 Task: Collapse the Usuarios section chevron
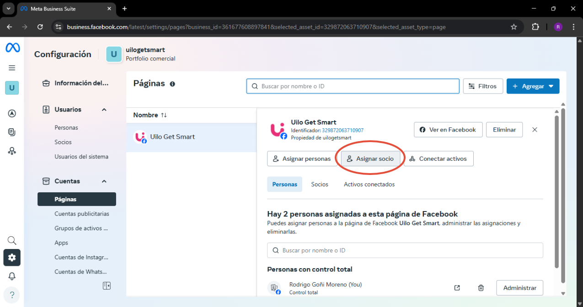click(104, 110)
